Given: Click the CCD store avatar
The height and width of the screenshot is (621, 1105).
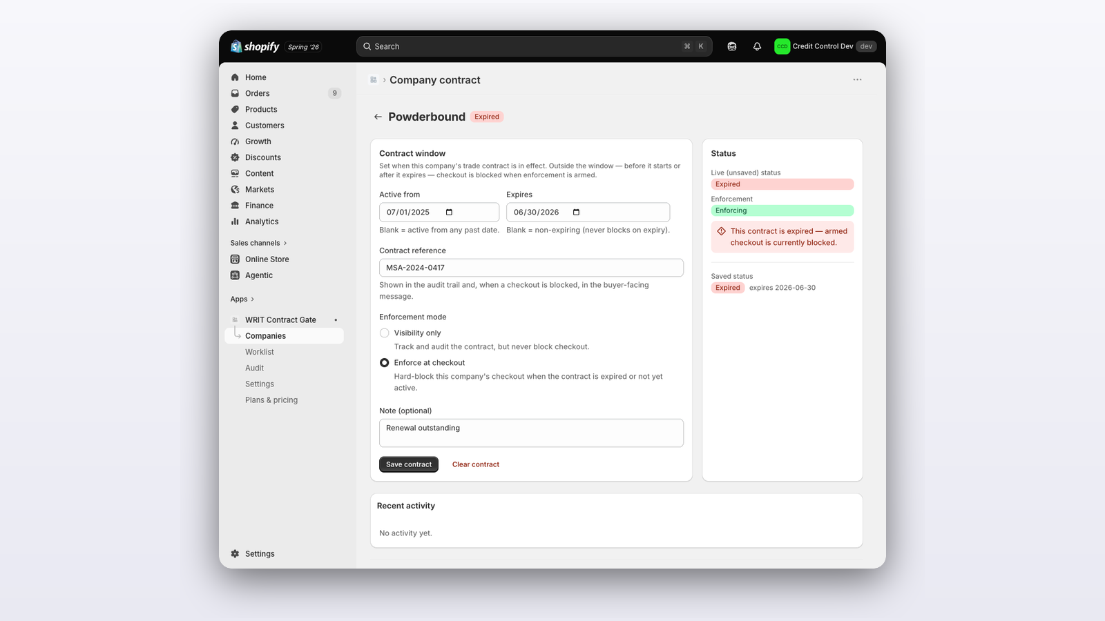Looking at the screenshot, I should pos(782,46).
